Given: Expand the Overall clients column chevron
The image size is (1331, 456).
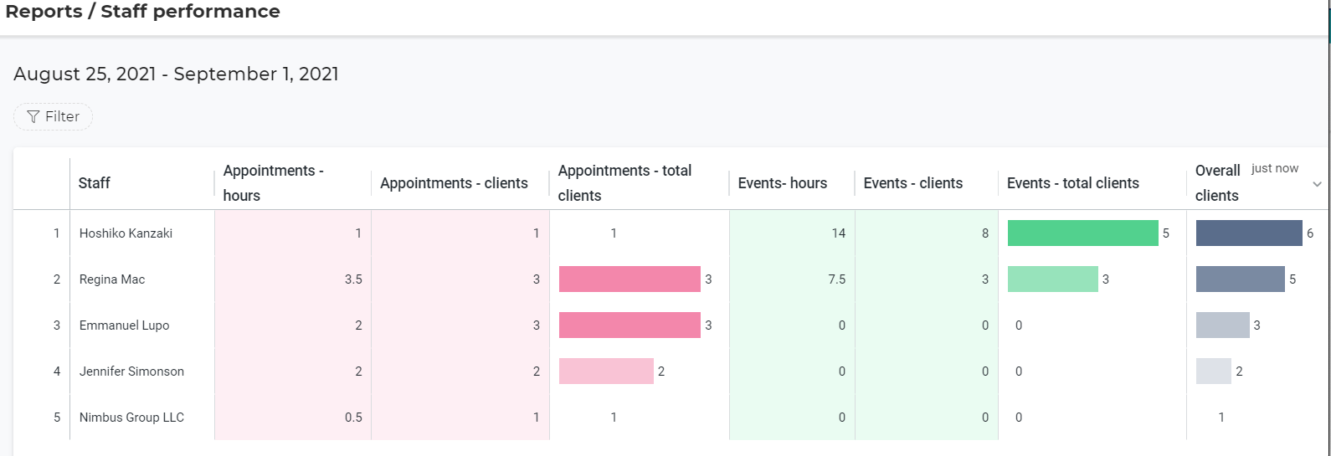Looking at the screenshot, I should click(x=1317, y=184).
